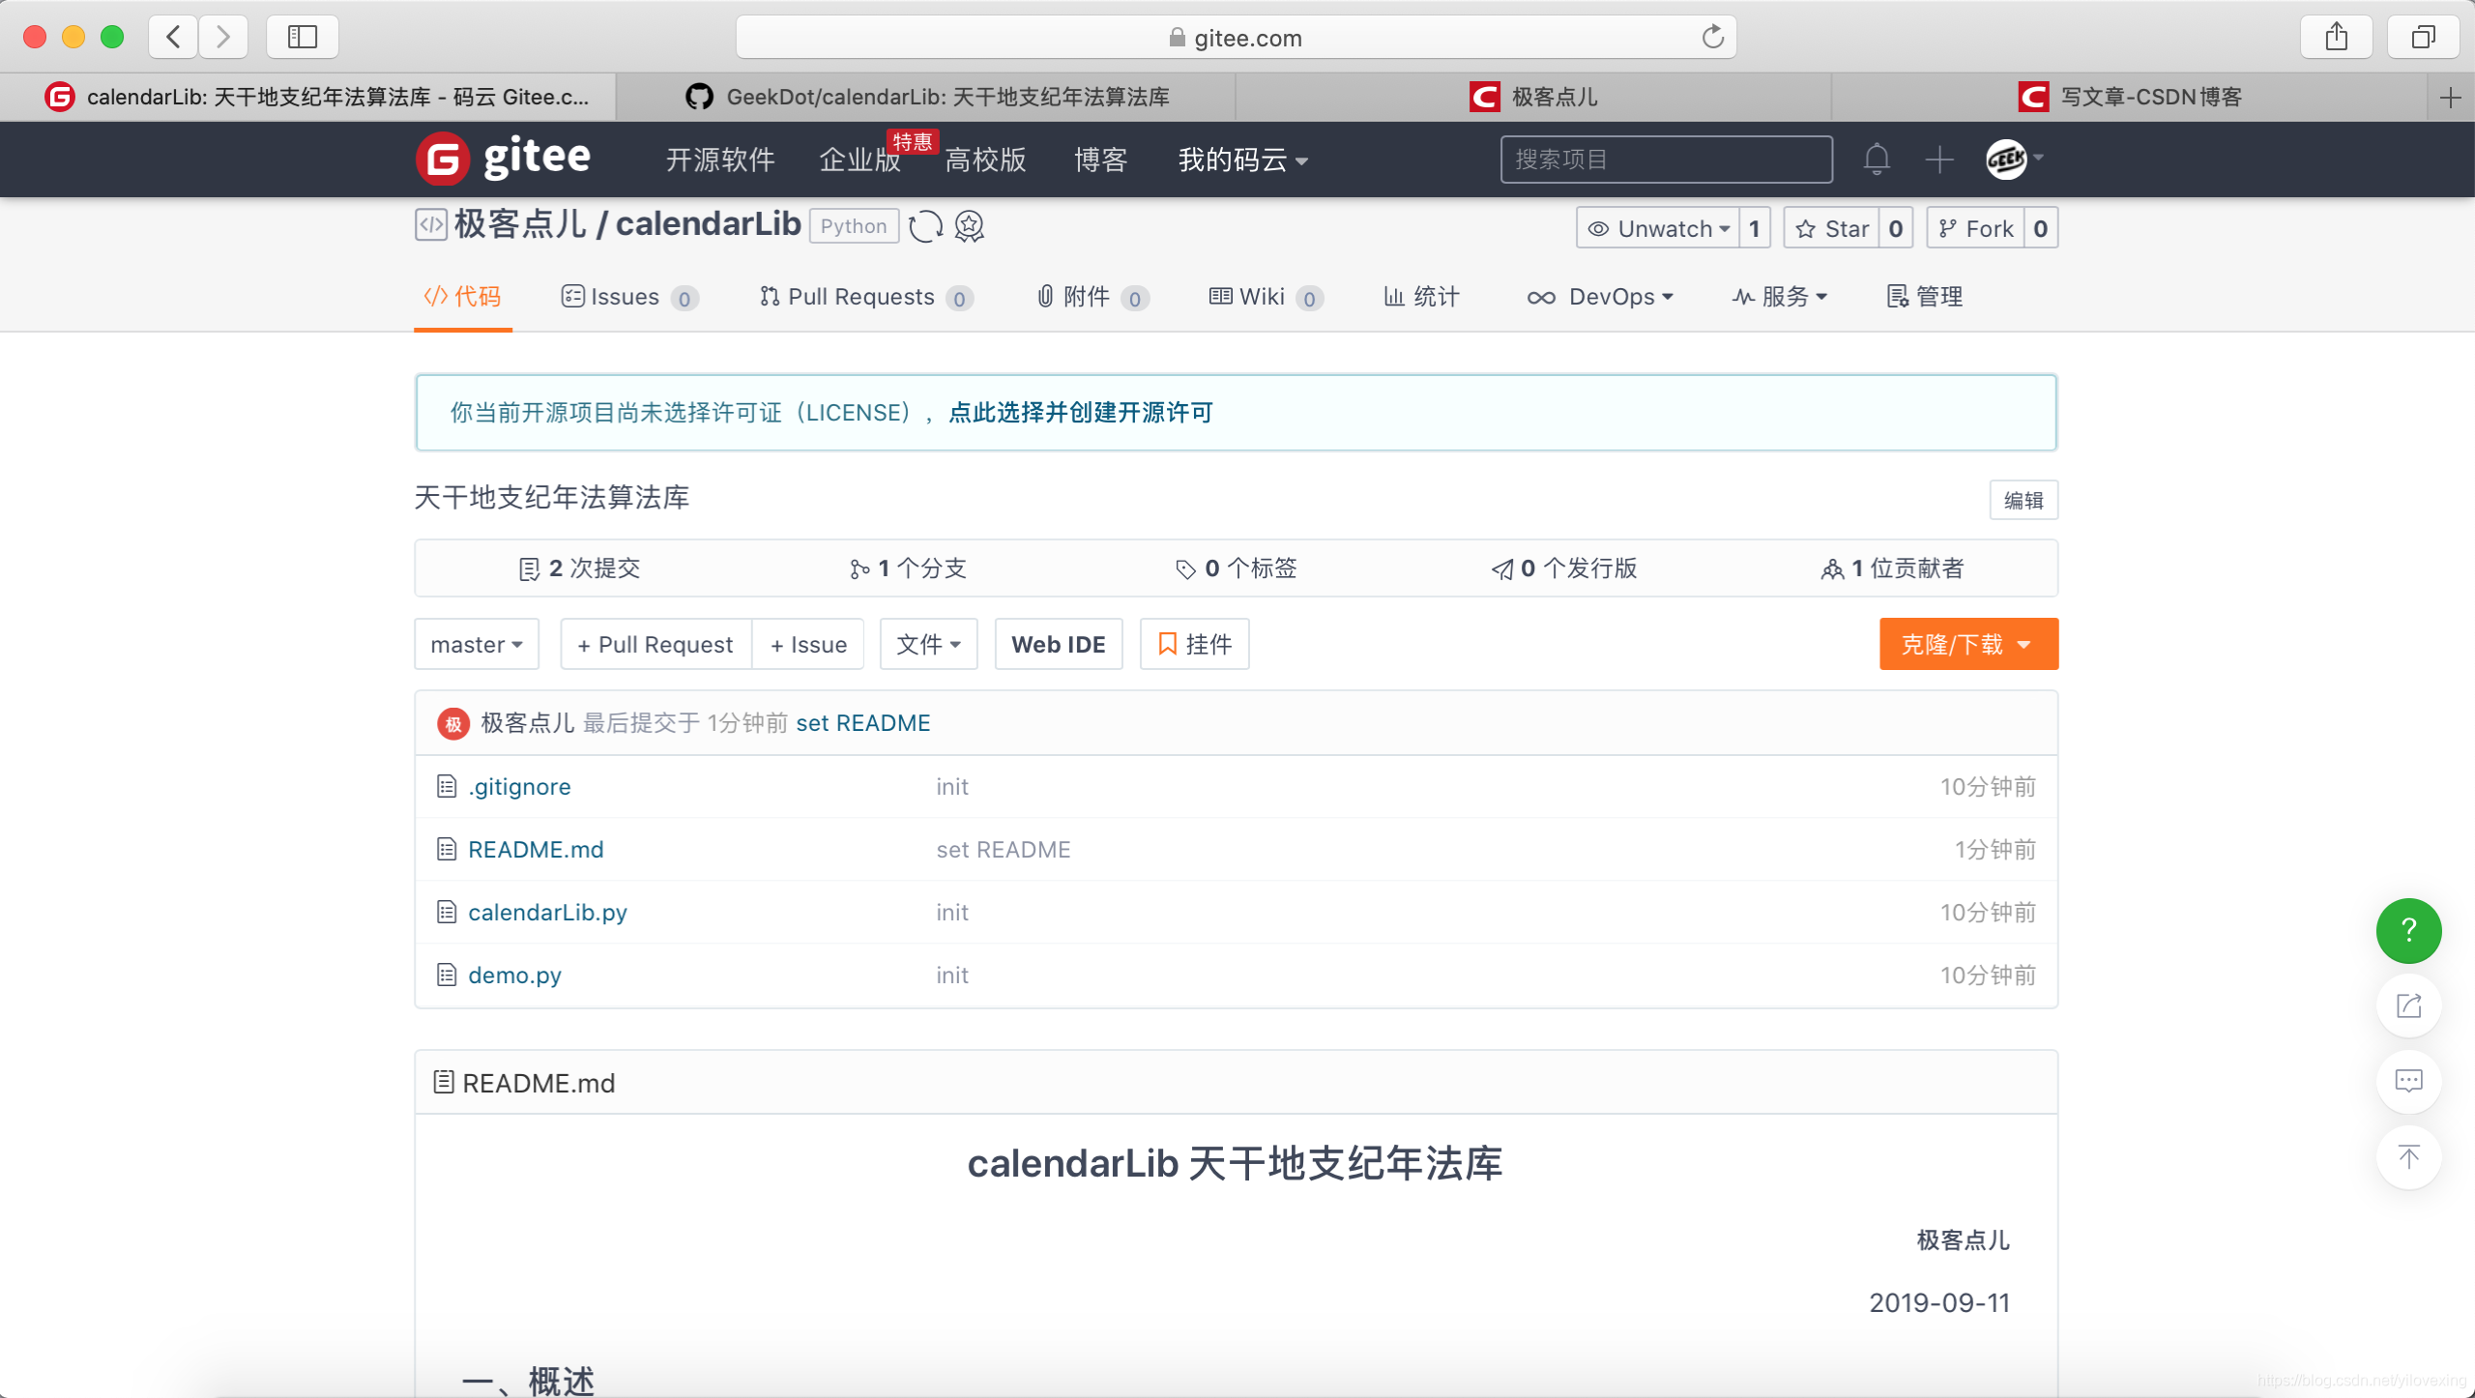
Task: Click 企业版 in top navigation
Action: (859, 160)
